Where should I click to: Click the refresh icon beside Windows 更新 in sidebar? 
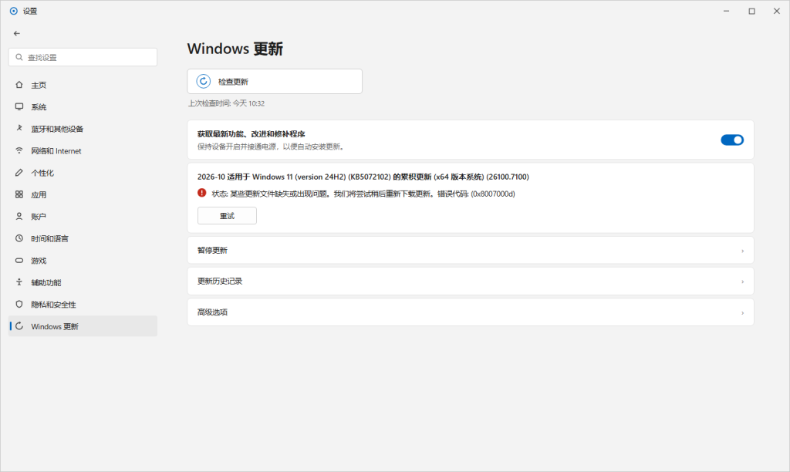tap(19, 326)
